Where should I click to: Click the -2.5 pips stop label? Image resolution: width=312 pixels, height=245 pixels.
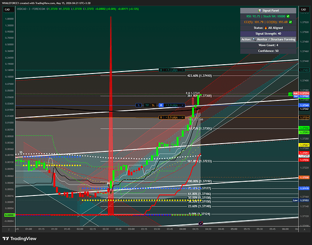(x=172, y=118)
